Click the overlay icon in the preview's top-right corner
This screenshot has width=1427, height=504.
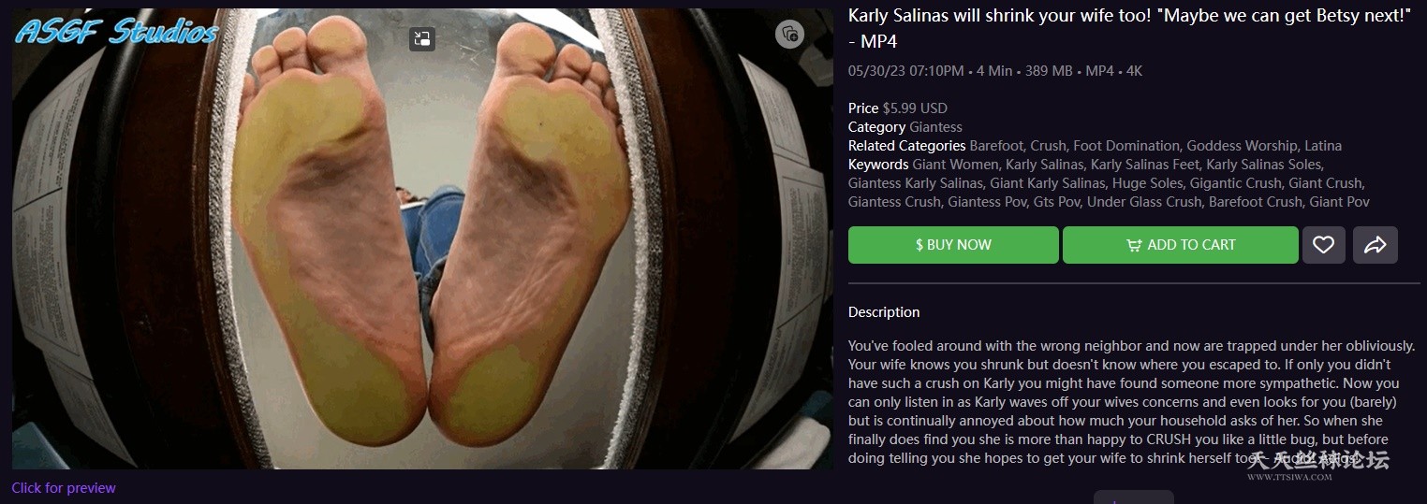[x=790, y=35]
